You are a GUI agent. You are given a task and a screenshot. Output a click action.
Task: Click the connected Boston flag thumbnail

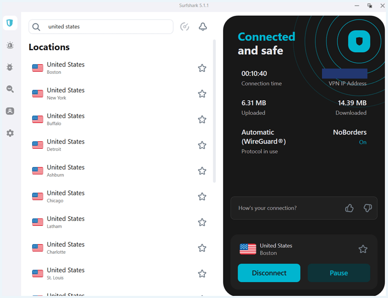point(248,249)
